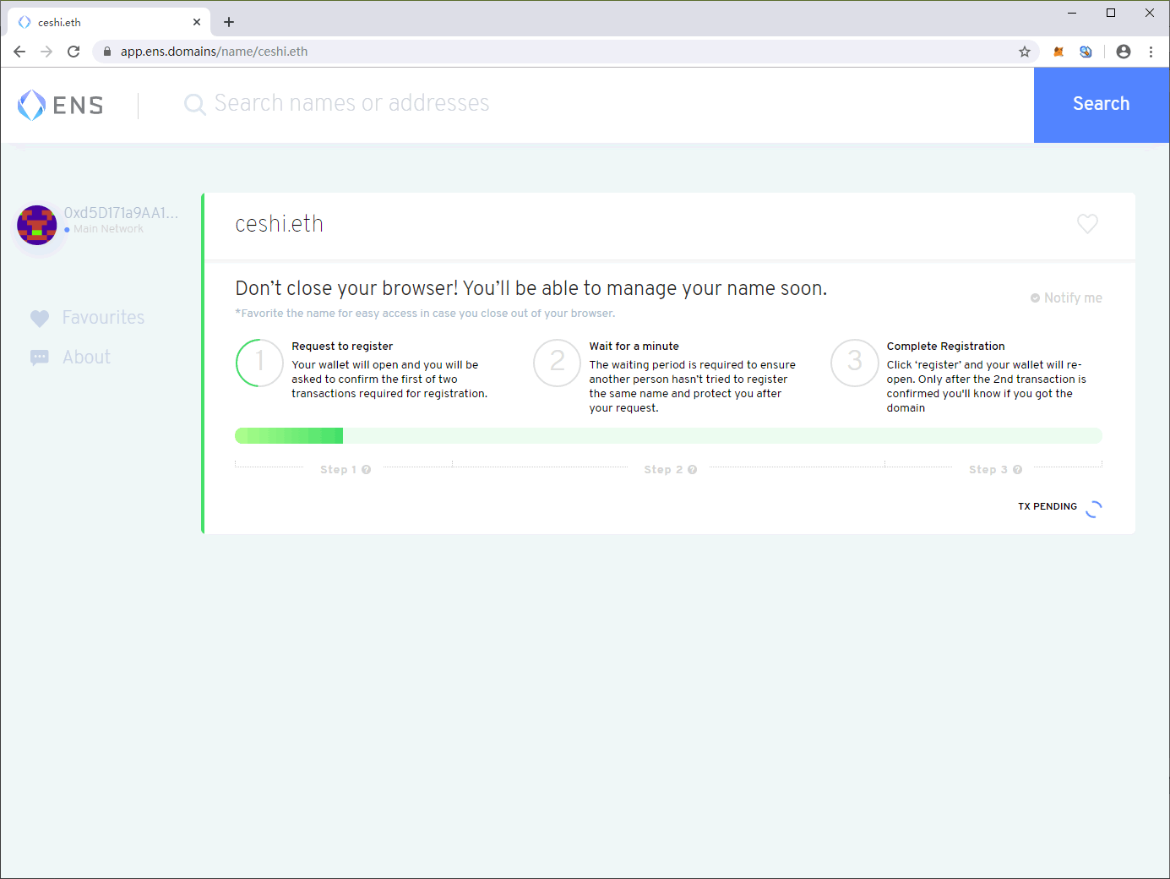This screenshot has height=879, width=1170.
Task: Close the Chrome browser window
Action: [x=1150, y=13]
